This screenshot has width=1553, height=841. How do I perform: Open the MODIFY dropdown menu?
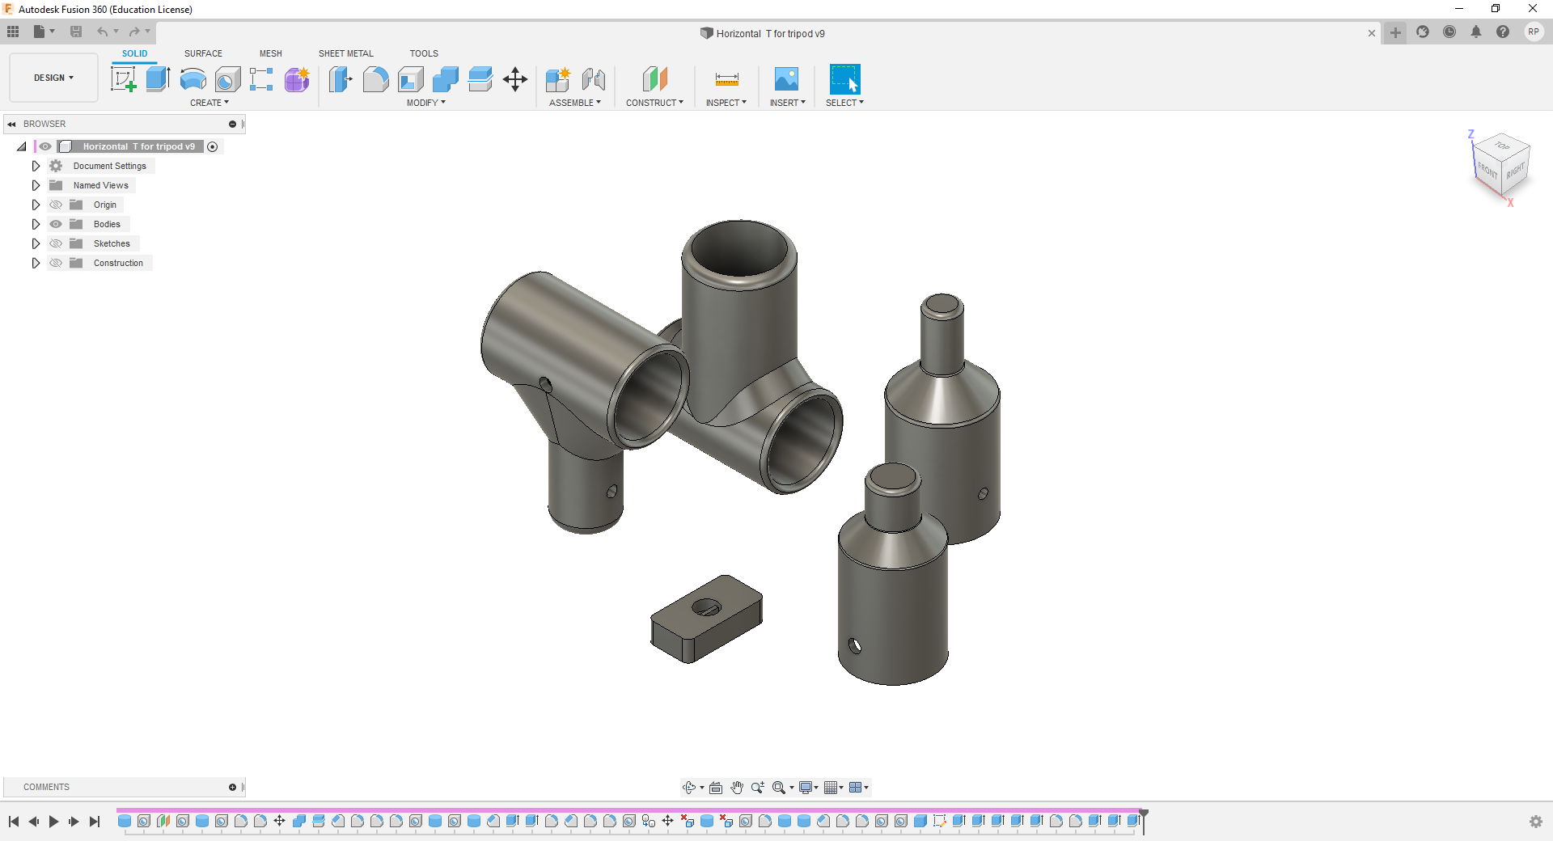[x=426, y=103]
